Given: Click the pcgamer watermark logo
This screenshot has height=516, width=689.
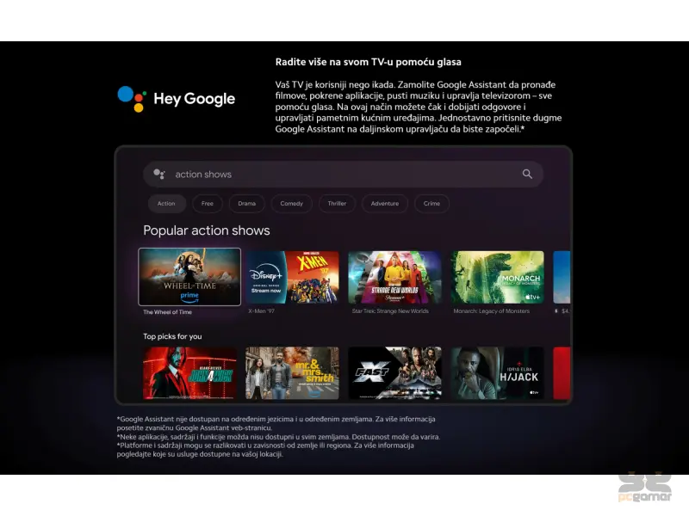Looking at the screenshot, I should [x=644, y=488].
